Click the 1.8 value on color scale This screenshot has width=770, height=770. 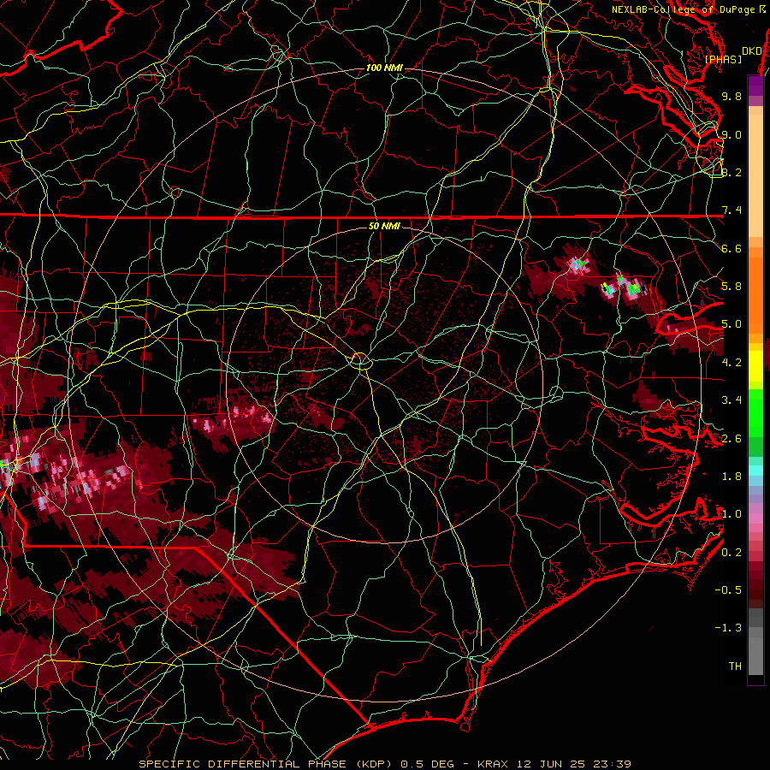pyautogui.click(x=731, y=477)
